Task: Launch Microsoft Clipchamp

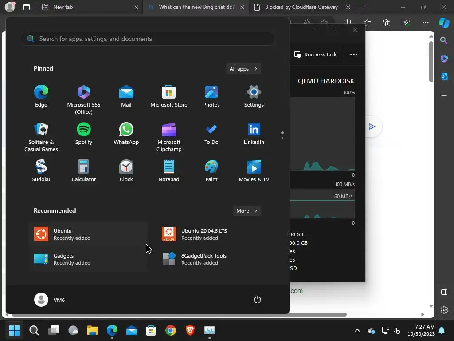Action: click(169, 137)
